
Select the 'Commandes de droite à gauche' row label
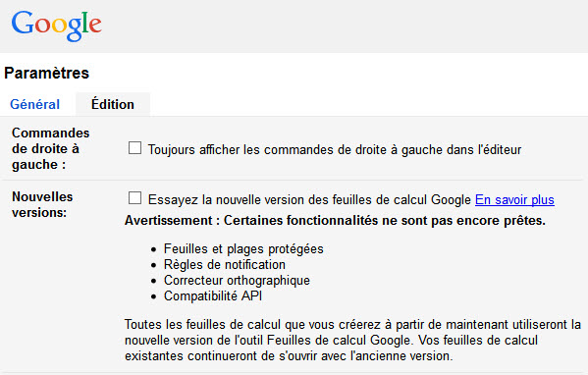[x=51, y=149]
